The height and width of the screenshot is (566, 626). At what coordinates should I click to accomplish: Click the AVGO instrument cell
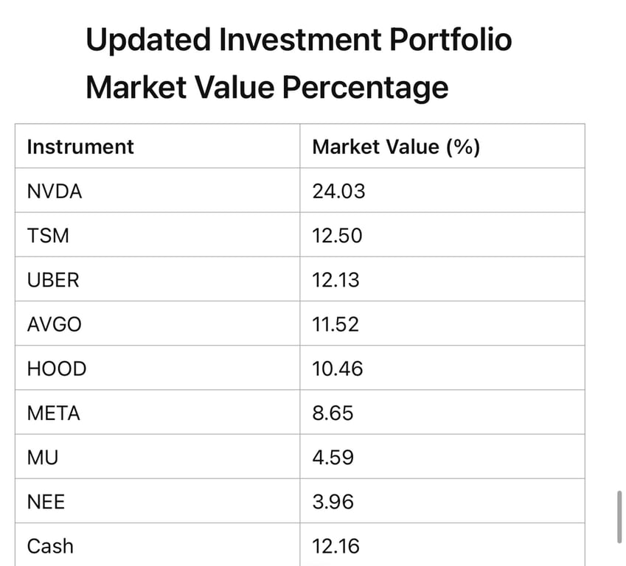55,324
